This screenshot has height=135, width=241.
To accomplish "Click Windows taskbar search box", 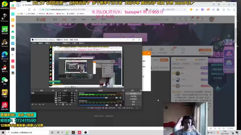I will point(28,132).
